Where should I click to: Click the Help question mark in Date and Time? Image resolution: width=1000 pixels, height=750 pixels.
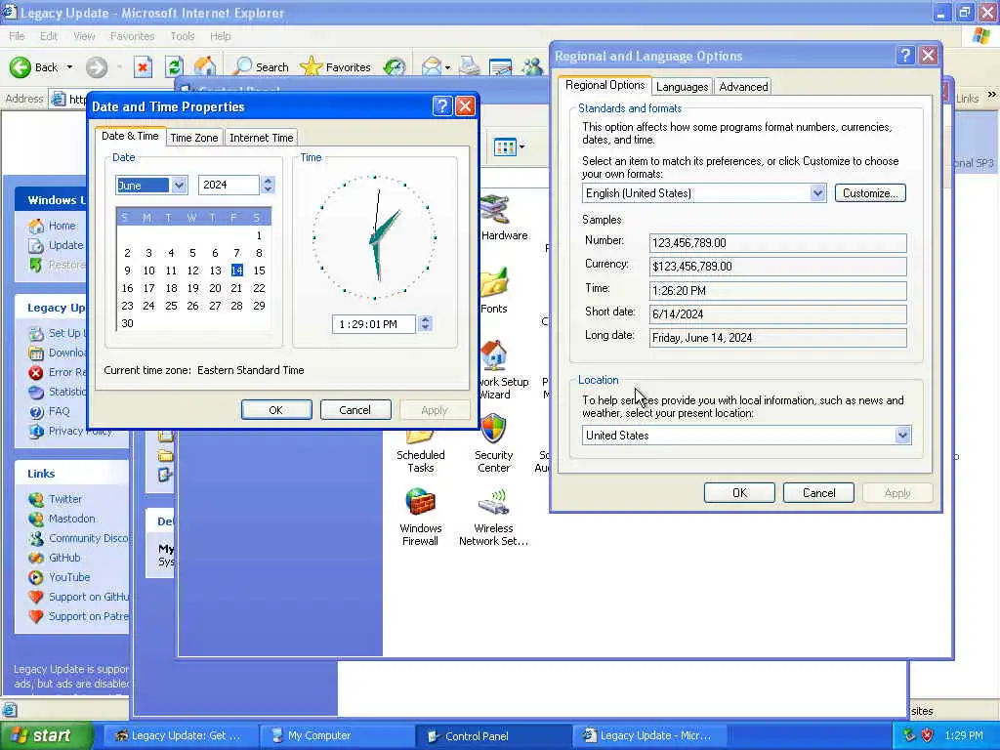coord(442,105)
